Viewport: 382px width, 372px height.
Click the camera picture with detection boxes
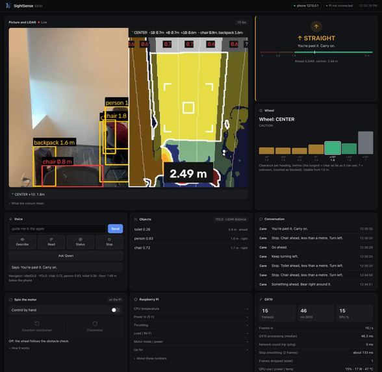tap(69, 107)
